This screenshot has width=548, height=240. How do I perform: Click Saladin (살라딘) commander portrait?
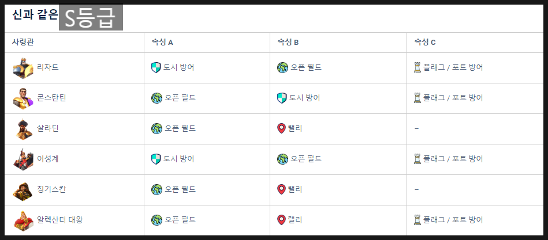[24, 129]
